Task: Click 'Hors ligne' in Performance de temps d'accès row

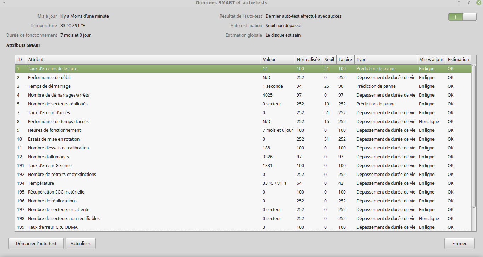Action: (x=429, y=121)
